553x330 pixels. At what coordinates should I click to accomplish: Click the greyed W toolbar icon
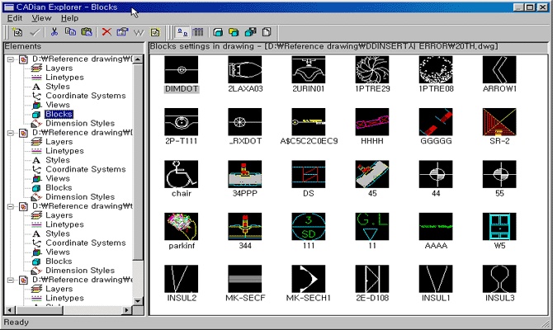139,33
